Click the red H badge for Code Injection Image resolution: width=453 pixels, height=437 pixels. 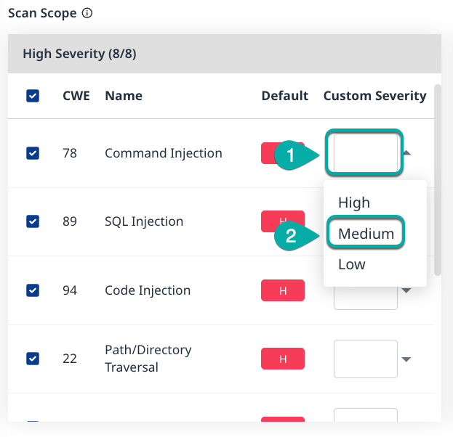tap(283, 290)
